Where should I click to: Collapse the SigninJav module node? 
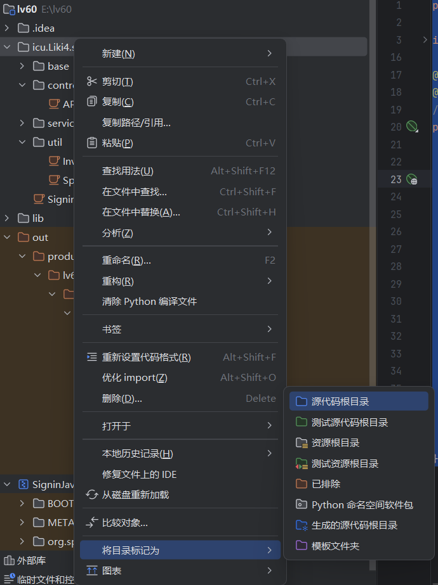click(x=7, y=484)
